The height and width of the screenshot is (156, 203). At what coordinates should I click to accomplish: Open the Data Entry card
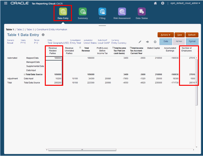pos(63,13)
